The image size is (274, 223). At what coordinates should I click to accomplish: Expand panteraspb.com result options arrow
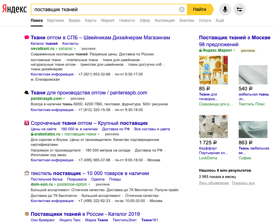coord(64,99)
